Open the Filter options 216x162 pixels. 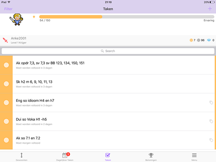(x=8, y=9)
